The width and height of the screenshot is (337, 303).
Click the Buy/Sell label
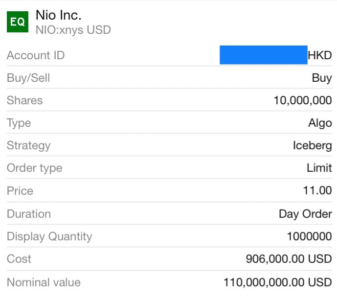(x=28, y=78)
